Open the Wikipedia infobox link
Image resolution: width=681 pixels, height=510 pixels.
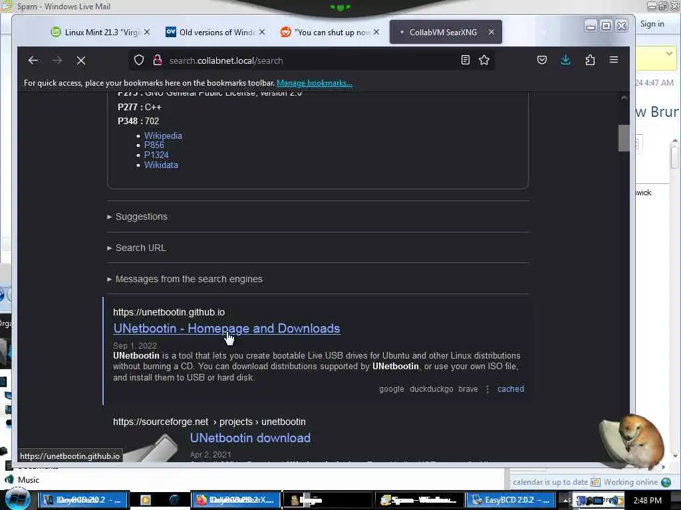163,135
